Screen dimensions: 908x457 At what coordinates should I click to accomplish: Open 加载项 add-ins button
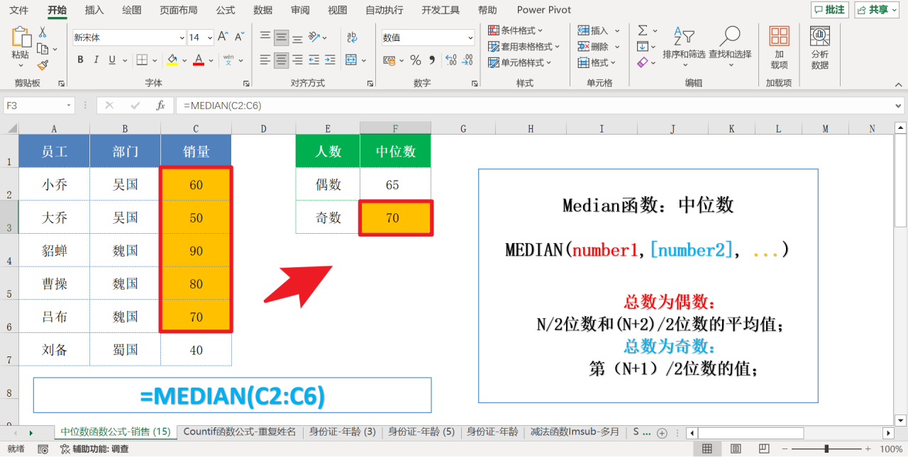[779, 48]
